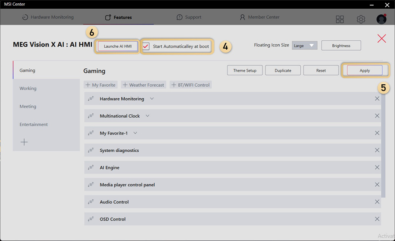Screen dimensions: 395x241
Task: Expand the My Favorite-1 widget
Action: coord(136,133)
